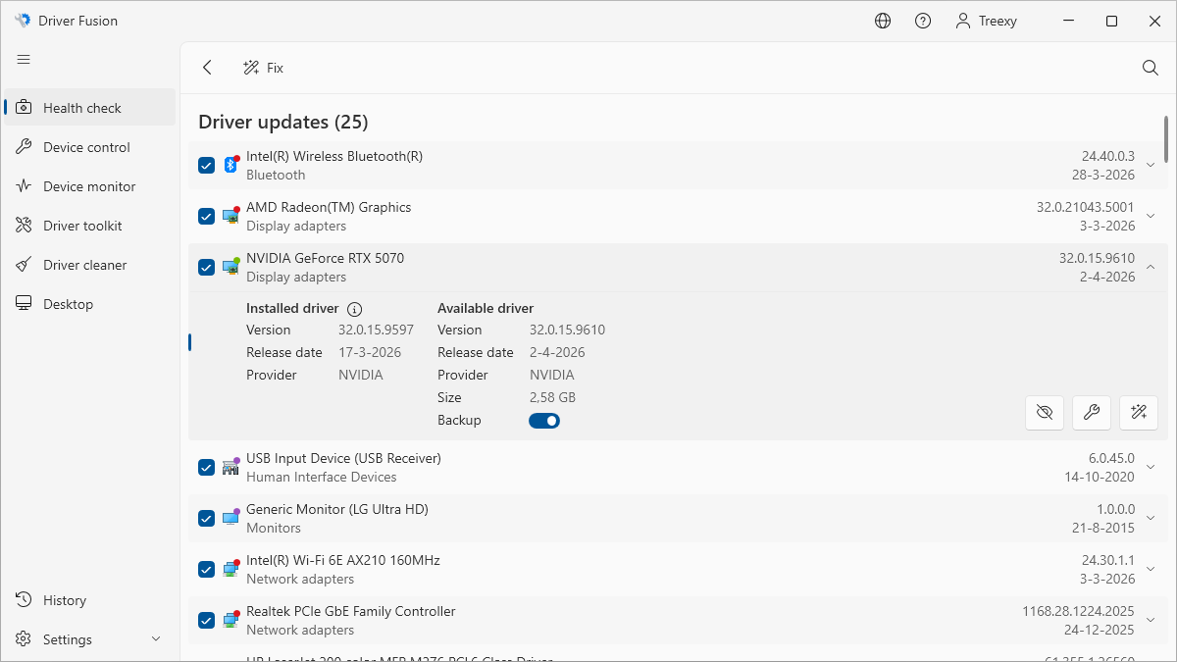Click the hide driver eye-slash icon
1177x662 pixels.
pyautogui.click(x=1045, y=413)
